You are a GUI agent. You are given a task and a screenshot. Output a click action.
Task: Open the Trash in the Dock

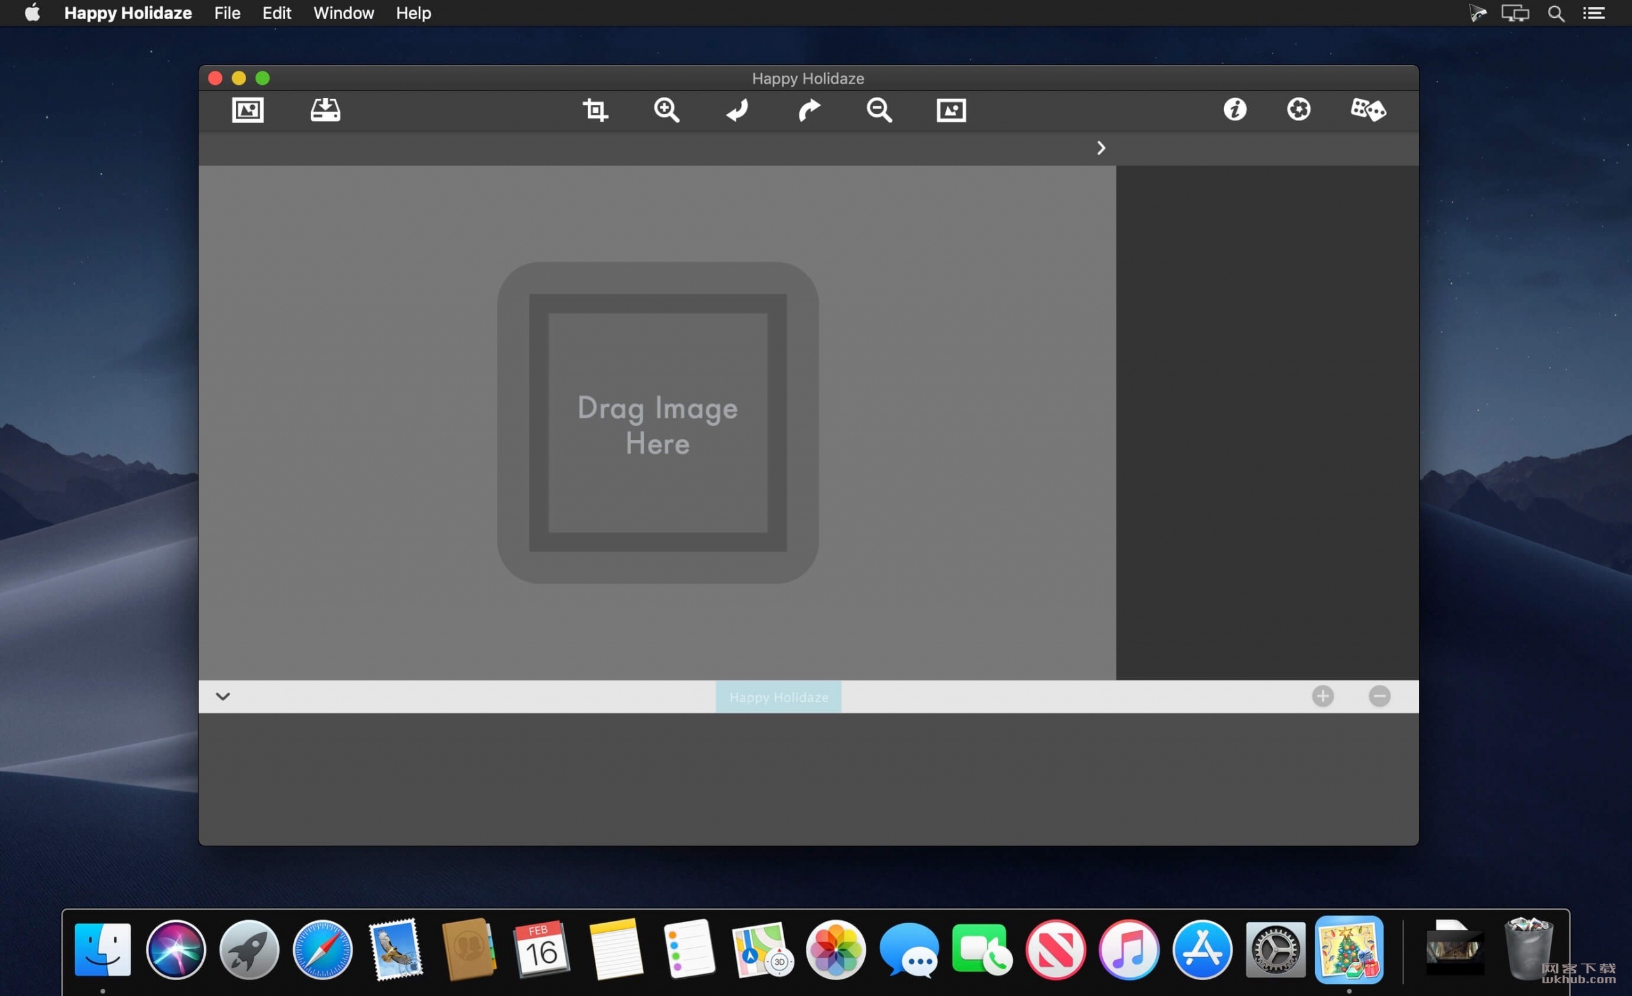pos(1529,949)
